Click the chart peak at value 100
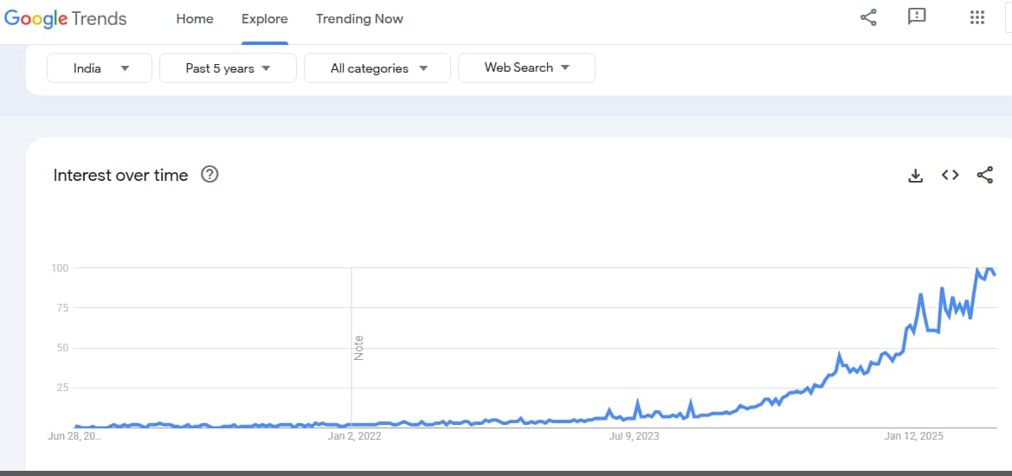 [x=989, y=267]
